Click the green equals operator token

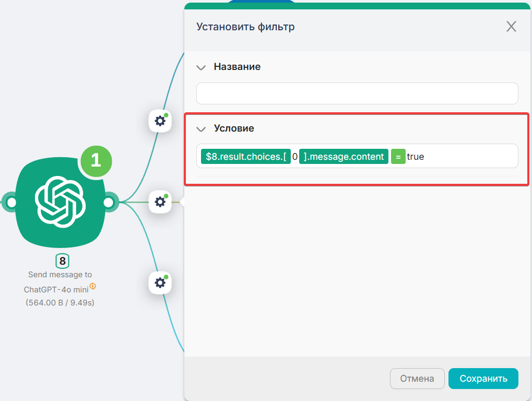398,156
